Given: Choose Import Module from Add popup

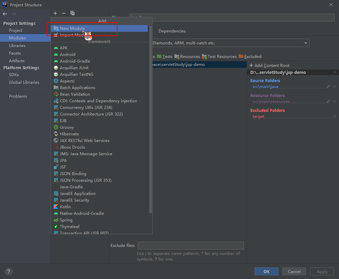Looking at the screenshot, I should pyautogui.click(x=99, y=35).
